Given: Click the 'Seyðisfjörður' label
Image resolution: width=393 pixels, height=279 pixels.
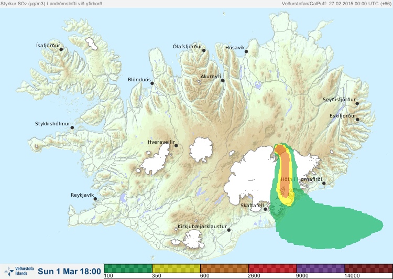Looking at the screenshot, I should click(339, 100).
